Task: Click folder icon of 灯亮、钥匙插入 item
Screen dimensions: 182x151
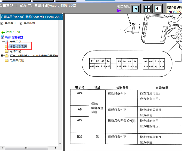Action: [x=6, y=56]
